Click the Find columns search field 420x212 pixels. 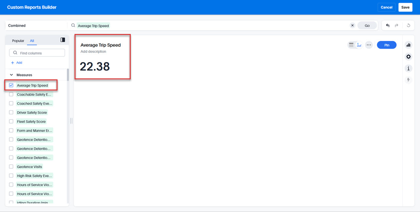pos(37,53)
